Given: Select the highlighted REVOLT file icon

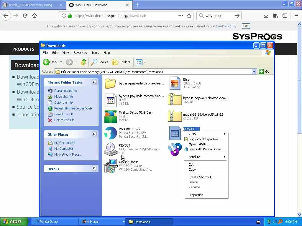Looking at the screenshot, I should [175, 133].
